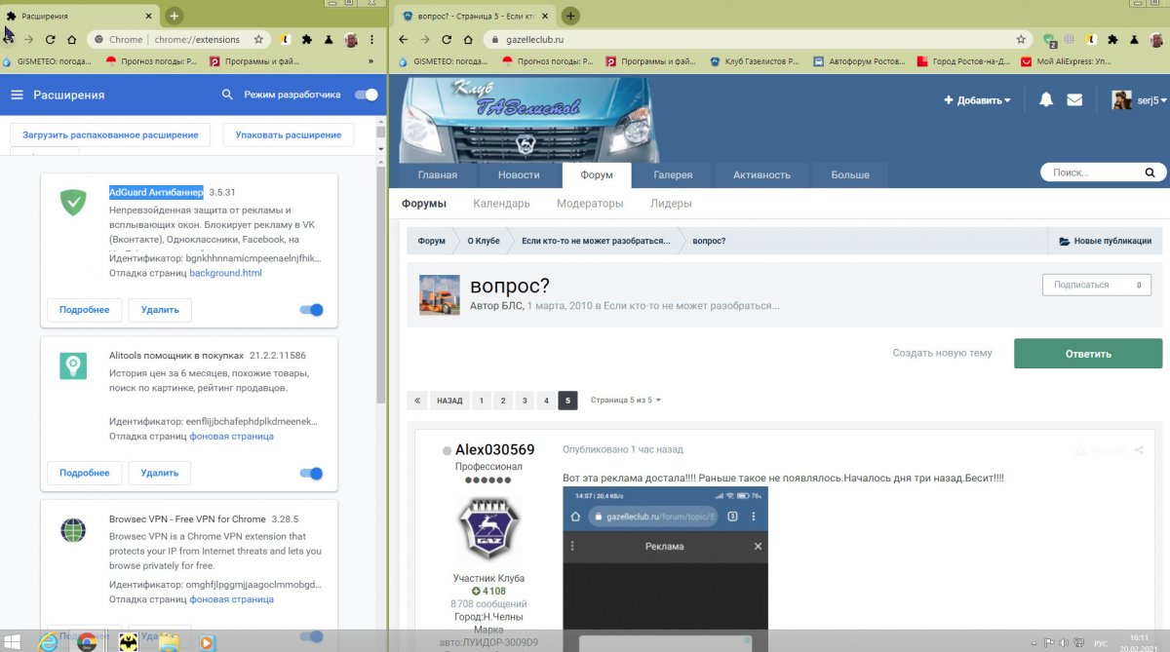Viewport: 1170px width, 652px height.
Task: Click Упаковать расширение button
Action: pos(289,134)
